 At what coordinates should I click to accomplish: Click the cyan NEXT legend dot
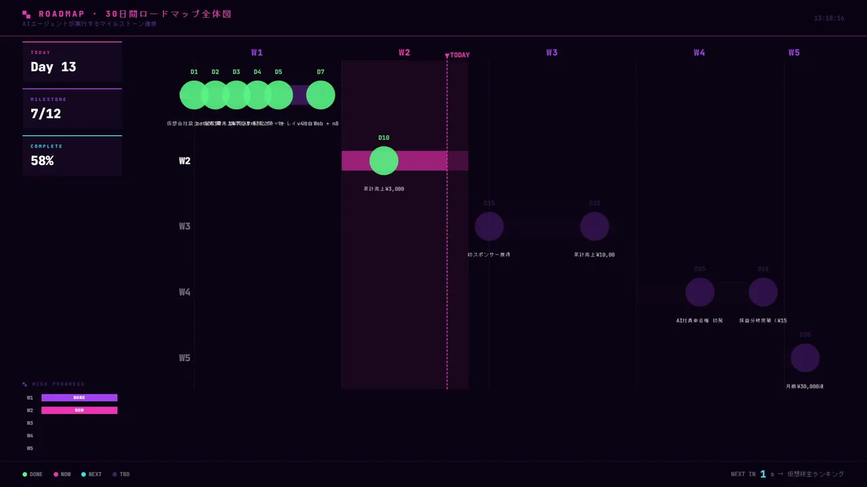[x=84, y=474]
